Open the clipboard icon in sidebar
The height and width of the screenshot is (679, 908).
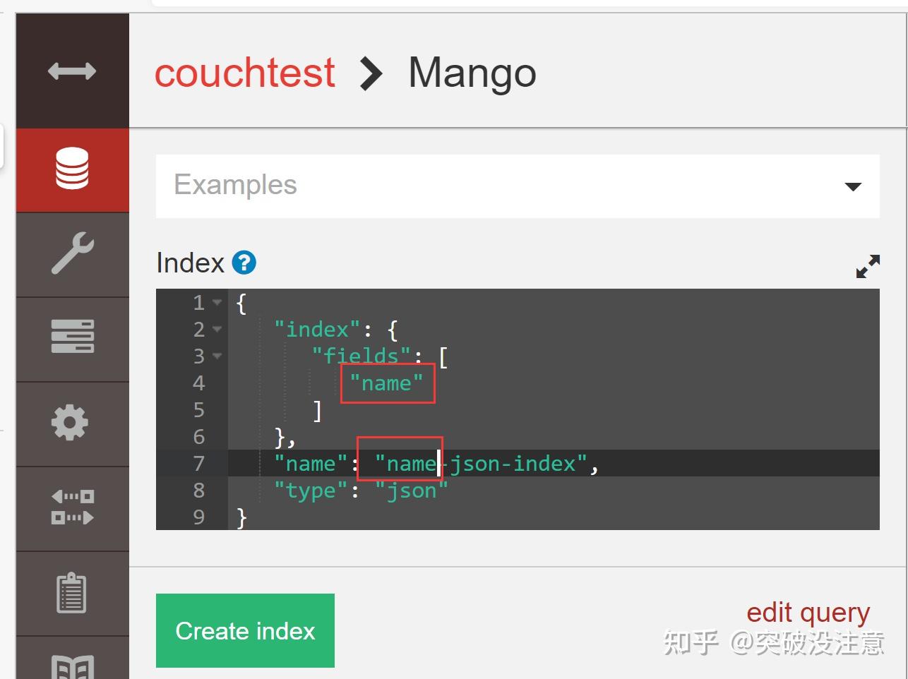[x=71, y=592]
